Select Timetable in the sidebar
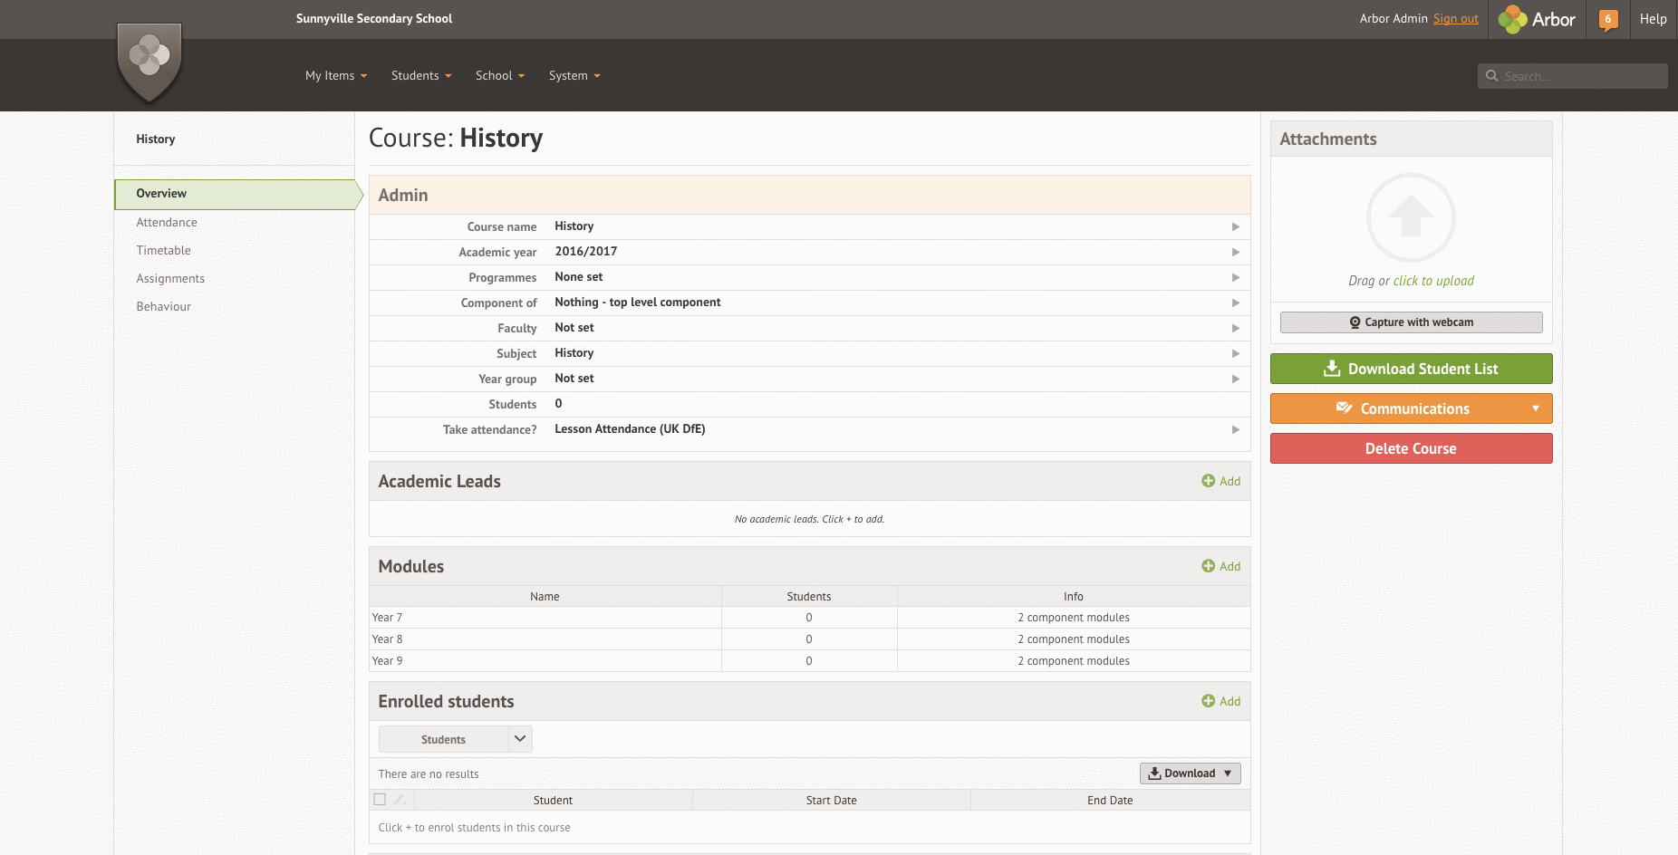1678x855 pixels. tap(164, 251)
